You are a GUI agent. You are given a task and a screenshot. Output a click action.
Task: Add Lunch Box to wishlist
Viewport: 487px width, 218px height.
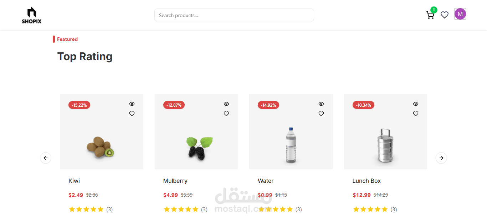tap(416, 114)
